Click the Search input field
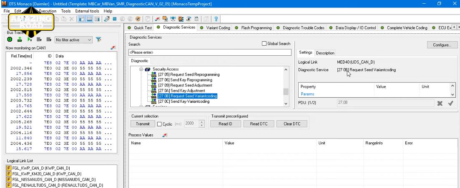Screen dimensions: 460x188 [210, 52]
